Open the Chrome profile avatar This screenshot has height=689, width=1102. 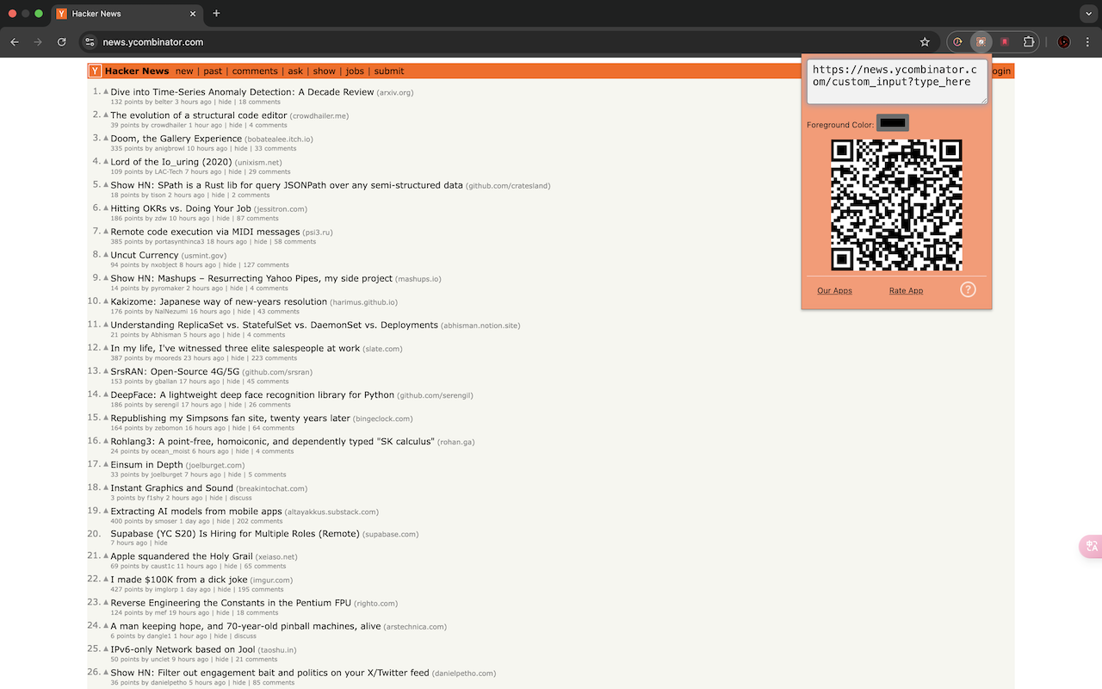click(1063, 42)
